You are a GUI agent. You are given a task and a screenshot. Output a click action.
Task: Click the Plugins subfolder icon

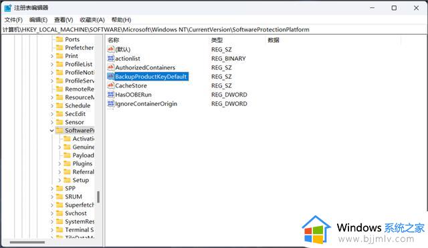pyautogui.click(x=67, y=163)
